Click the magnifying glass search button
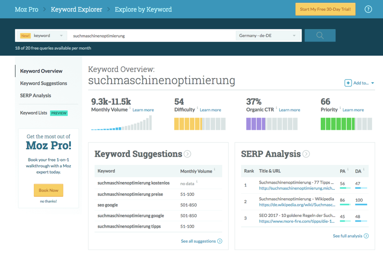 pos(320,35)
